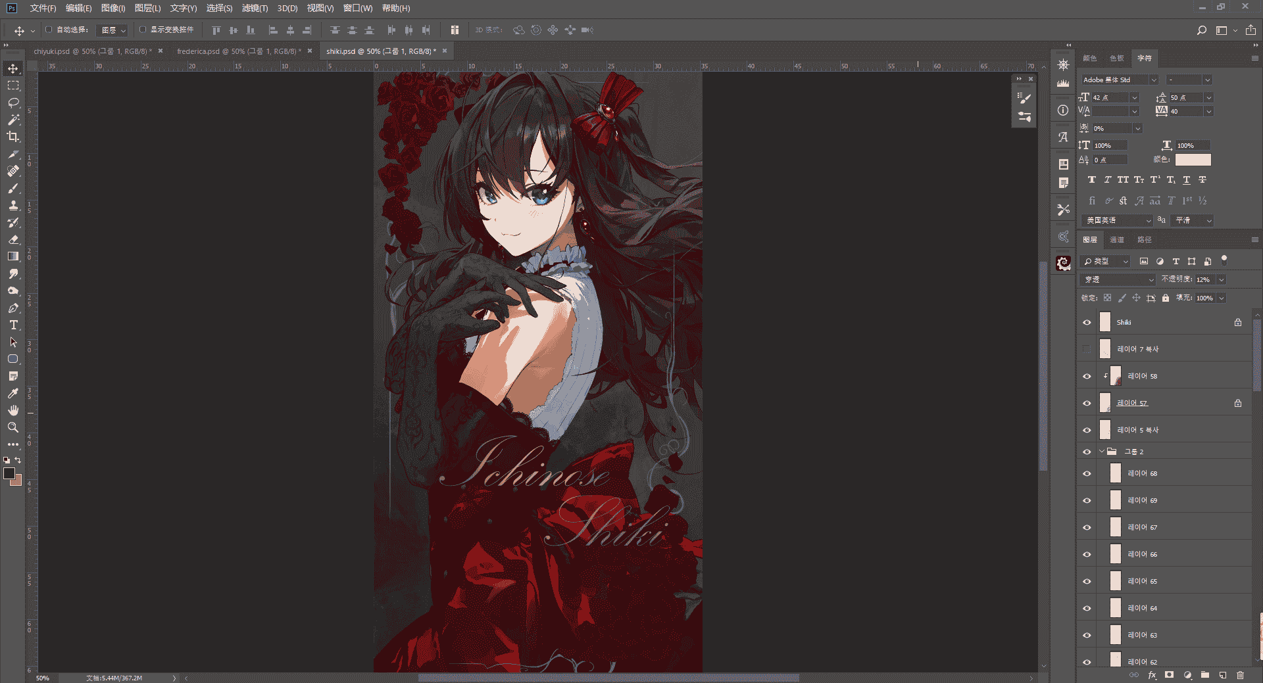Hide the 레이어 58 layer

(x=1087, y=376)
